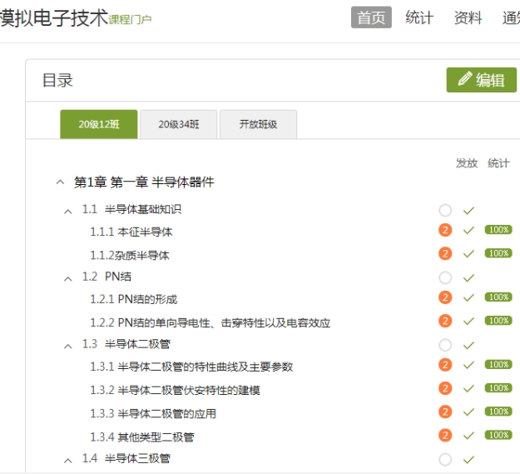Click orange badge beside 1.2.1 PN结的形成

click(445, 298)
